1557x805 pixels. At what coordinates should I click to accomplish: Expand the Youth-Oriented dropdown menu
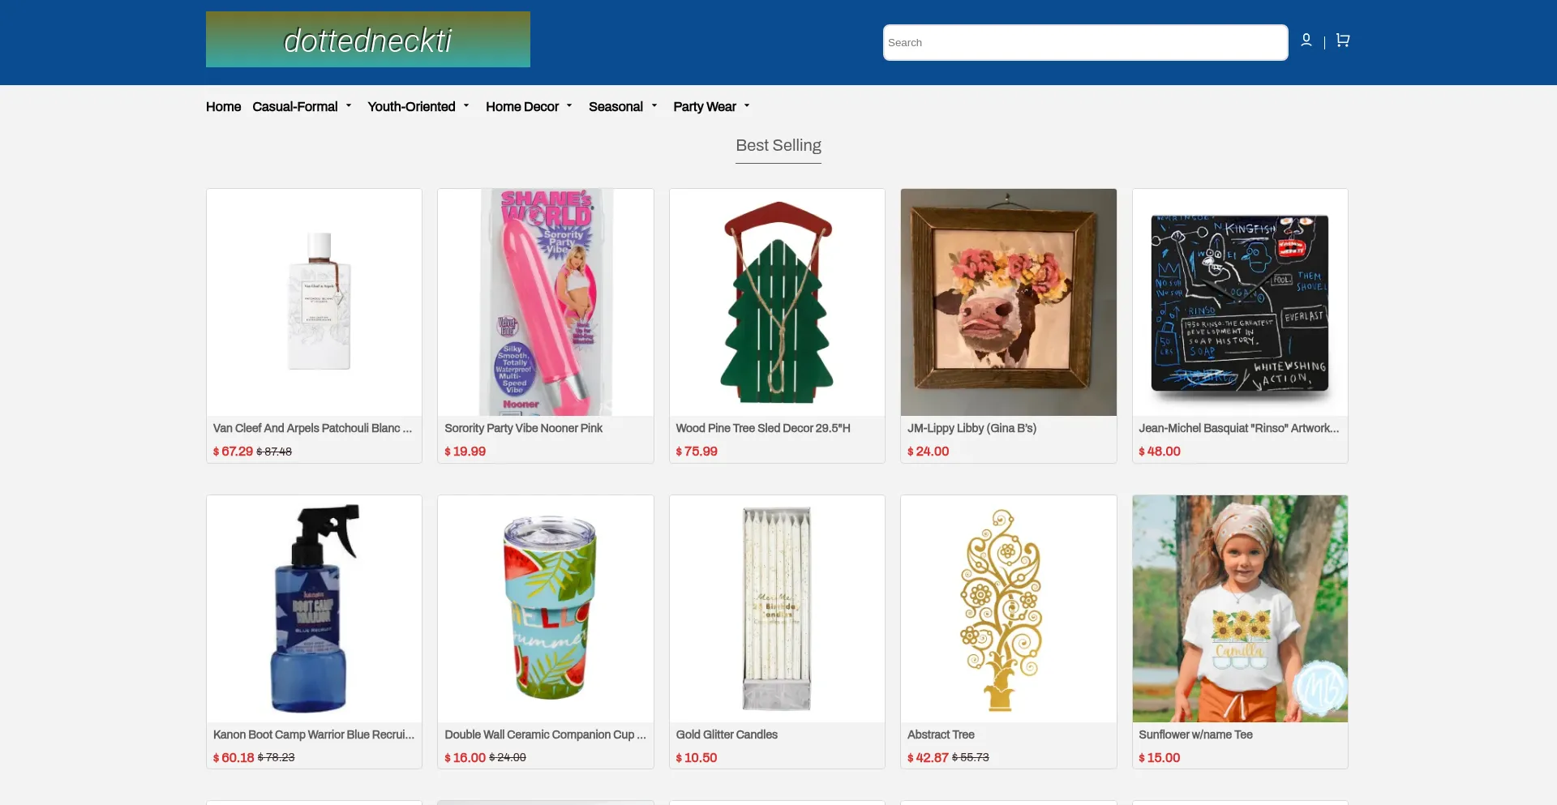(418, 106)
